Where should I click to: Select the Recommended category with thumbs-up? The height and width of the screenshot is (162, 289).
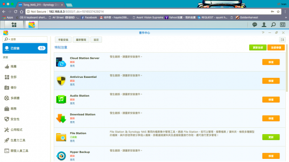25,67
